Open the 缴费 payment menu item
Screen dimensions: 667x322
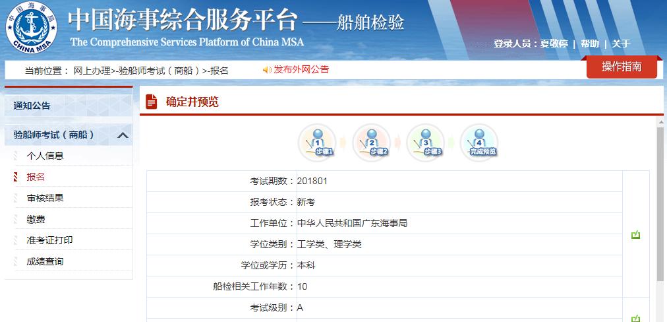pos(36,219)
